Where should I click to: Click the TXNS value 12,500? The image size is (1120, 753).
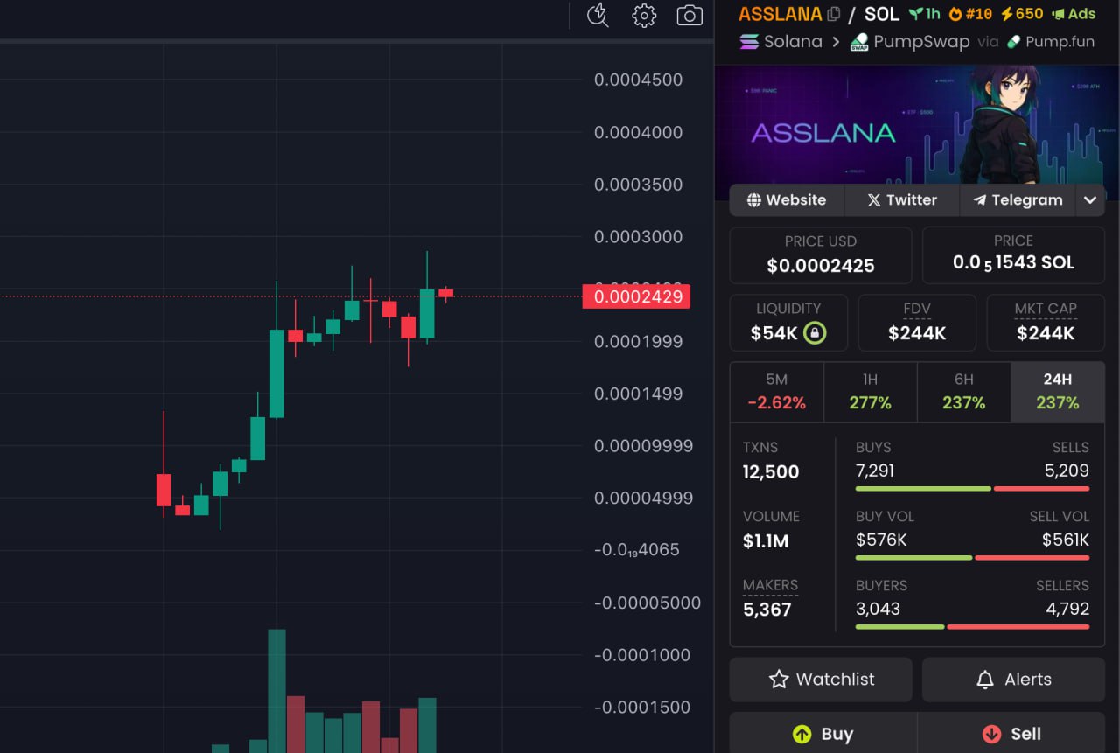(771, 472)
